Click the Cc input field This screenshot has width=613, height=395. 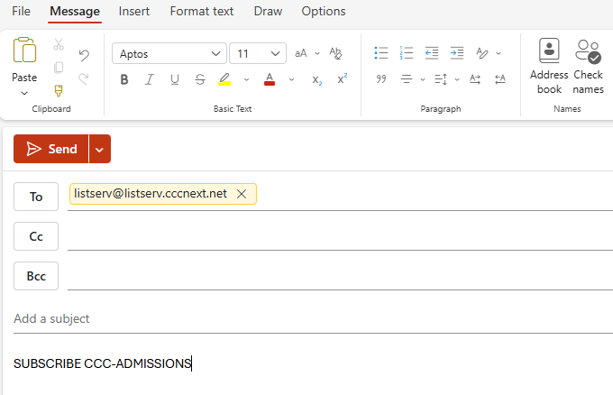[x=340, y=236]
